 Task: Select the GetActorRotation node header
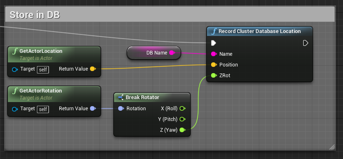tap(54, 94)
